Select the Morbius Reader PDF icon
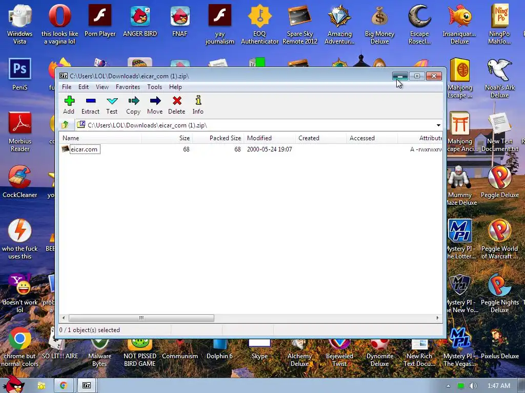 pos(20,132)
